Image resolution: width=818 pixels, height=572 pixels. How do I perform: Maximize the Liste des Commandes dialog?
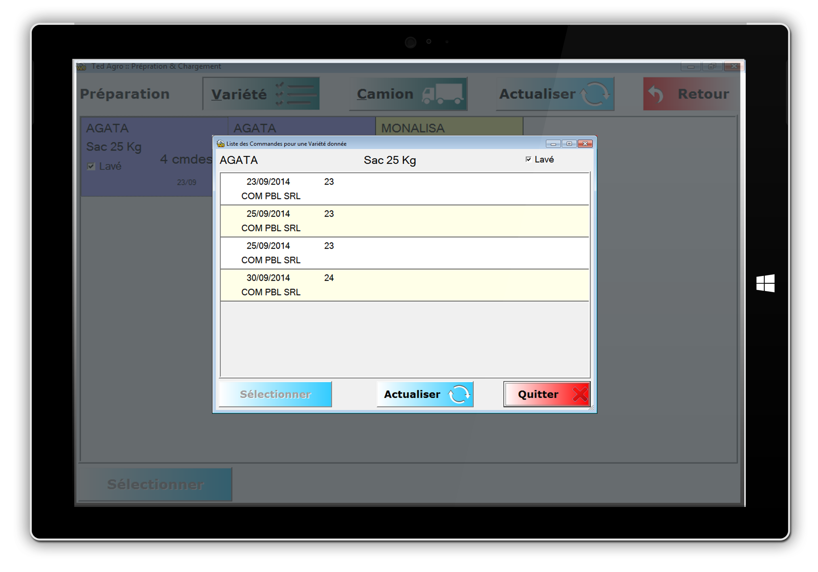pyautogui.click(x=569, y=144)
